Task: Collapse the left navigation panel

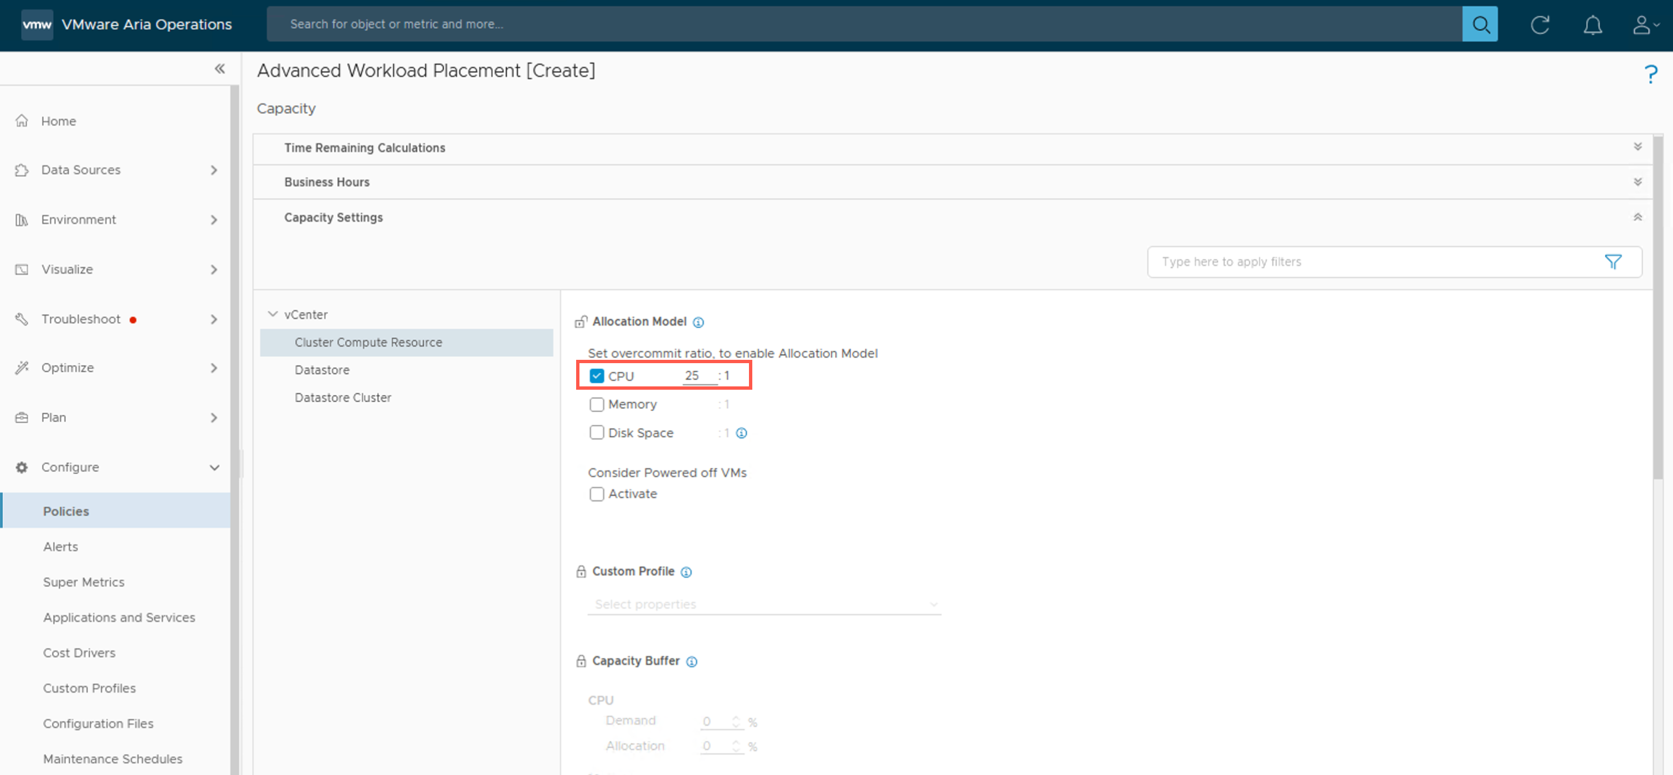Action: [219, 69]
